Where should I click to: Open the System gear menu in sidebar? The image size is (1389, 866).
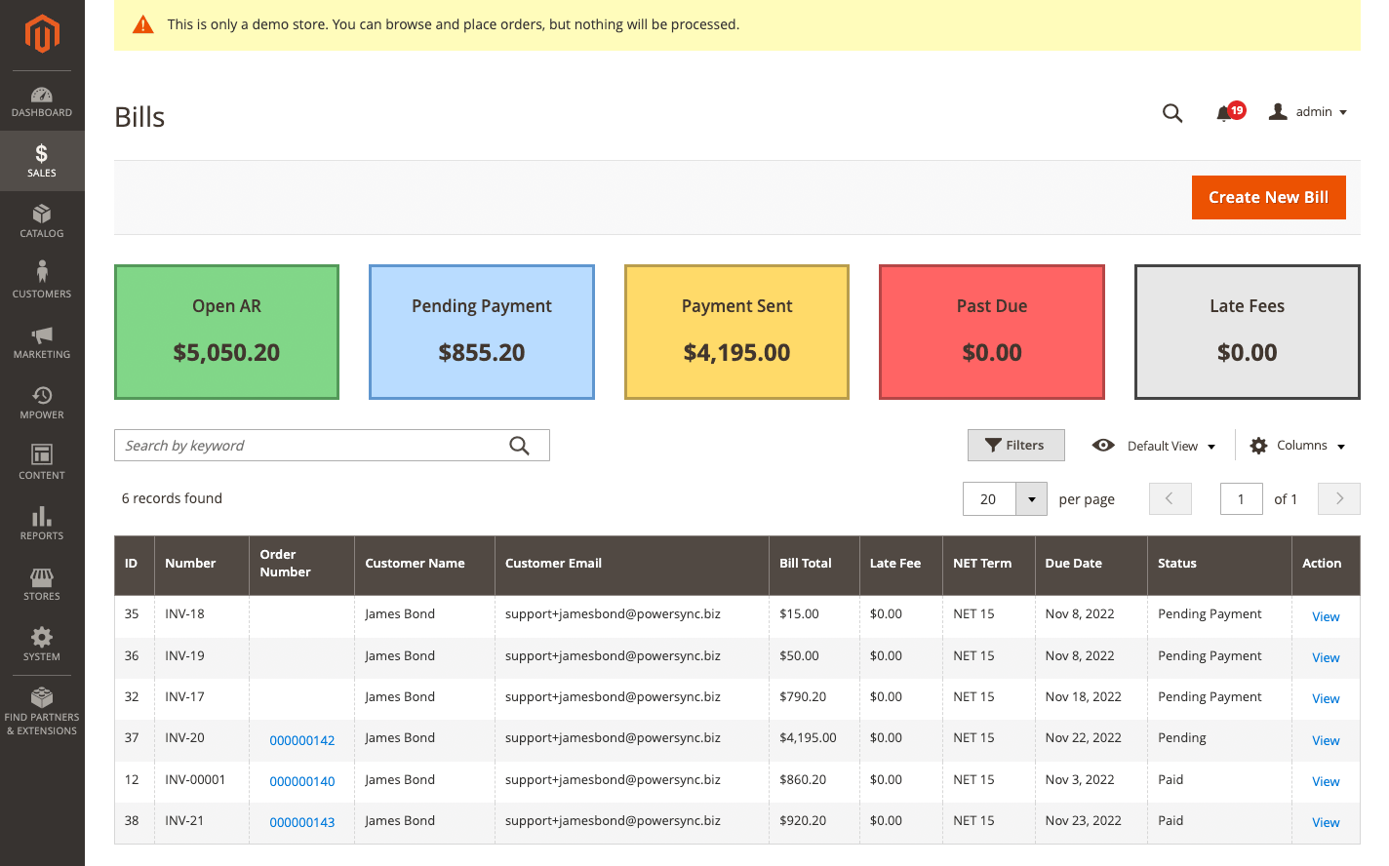pos(42,645)
